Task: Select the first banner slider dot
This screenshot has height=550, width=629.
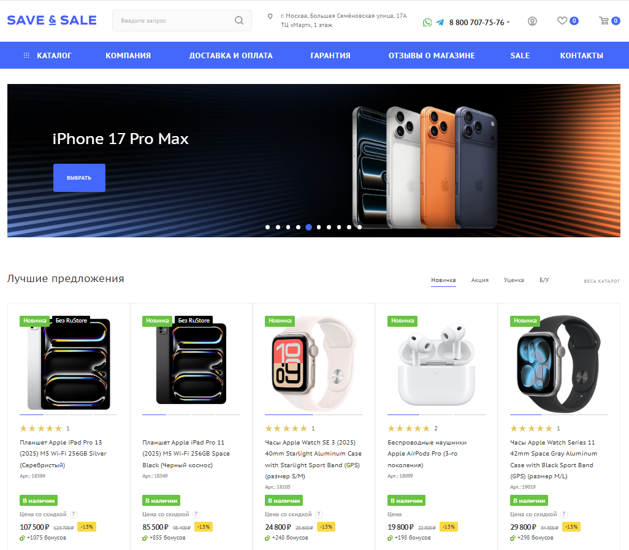Action: 267,227
